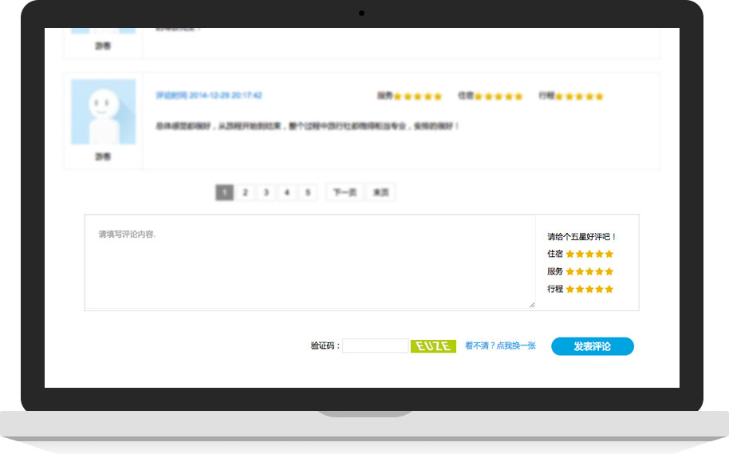Set 服务 rating to one star
The height and width of the screenshot is (454, 729).
click(570, 271)
